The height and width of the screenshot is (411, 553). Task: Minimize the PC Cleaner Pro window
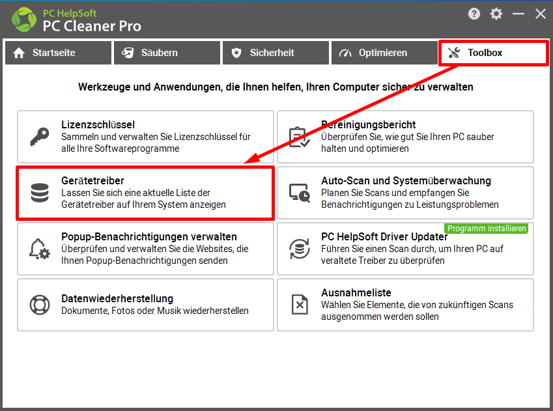point(518,14)
